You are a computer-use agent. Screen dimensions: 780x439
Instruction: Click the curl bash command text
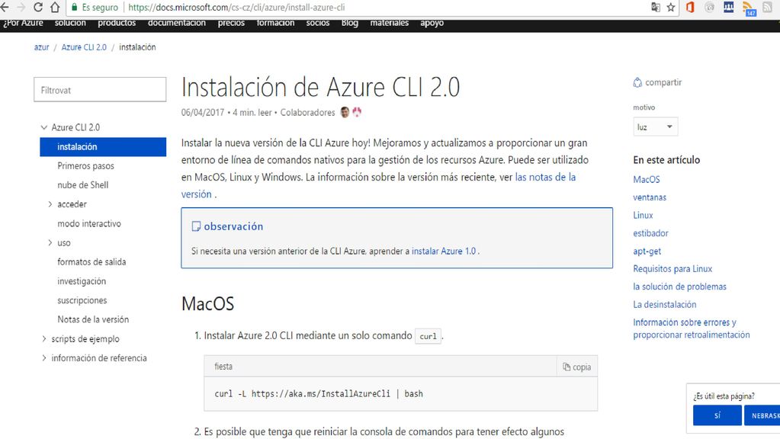coord(319,394)
